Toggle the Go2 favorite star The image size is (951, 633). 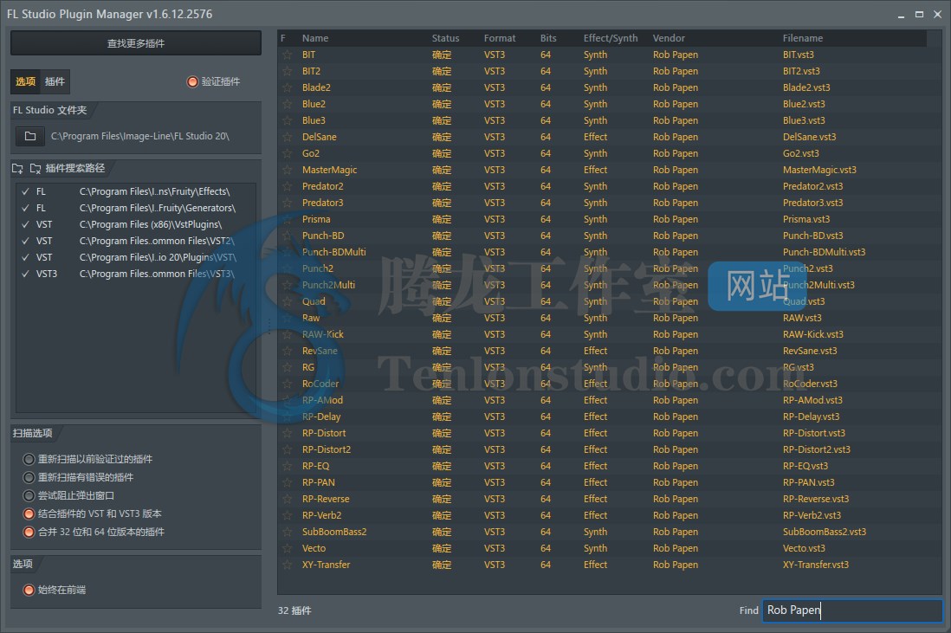pyautogui.click(x=287, y=153)
